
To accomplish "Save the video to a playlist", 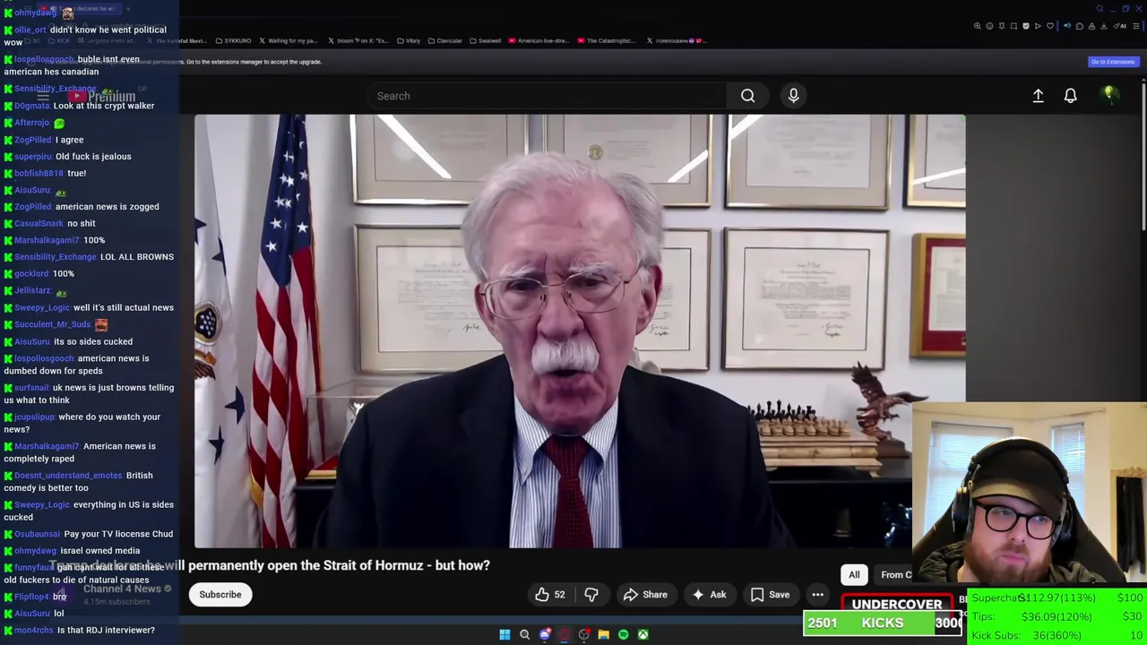I will (771, 594).
